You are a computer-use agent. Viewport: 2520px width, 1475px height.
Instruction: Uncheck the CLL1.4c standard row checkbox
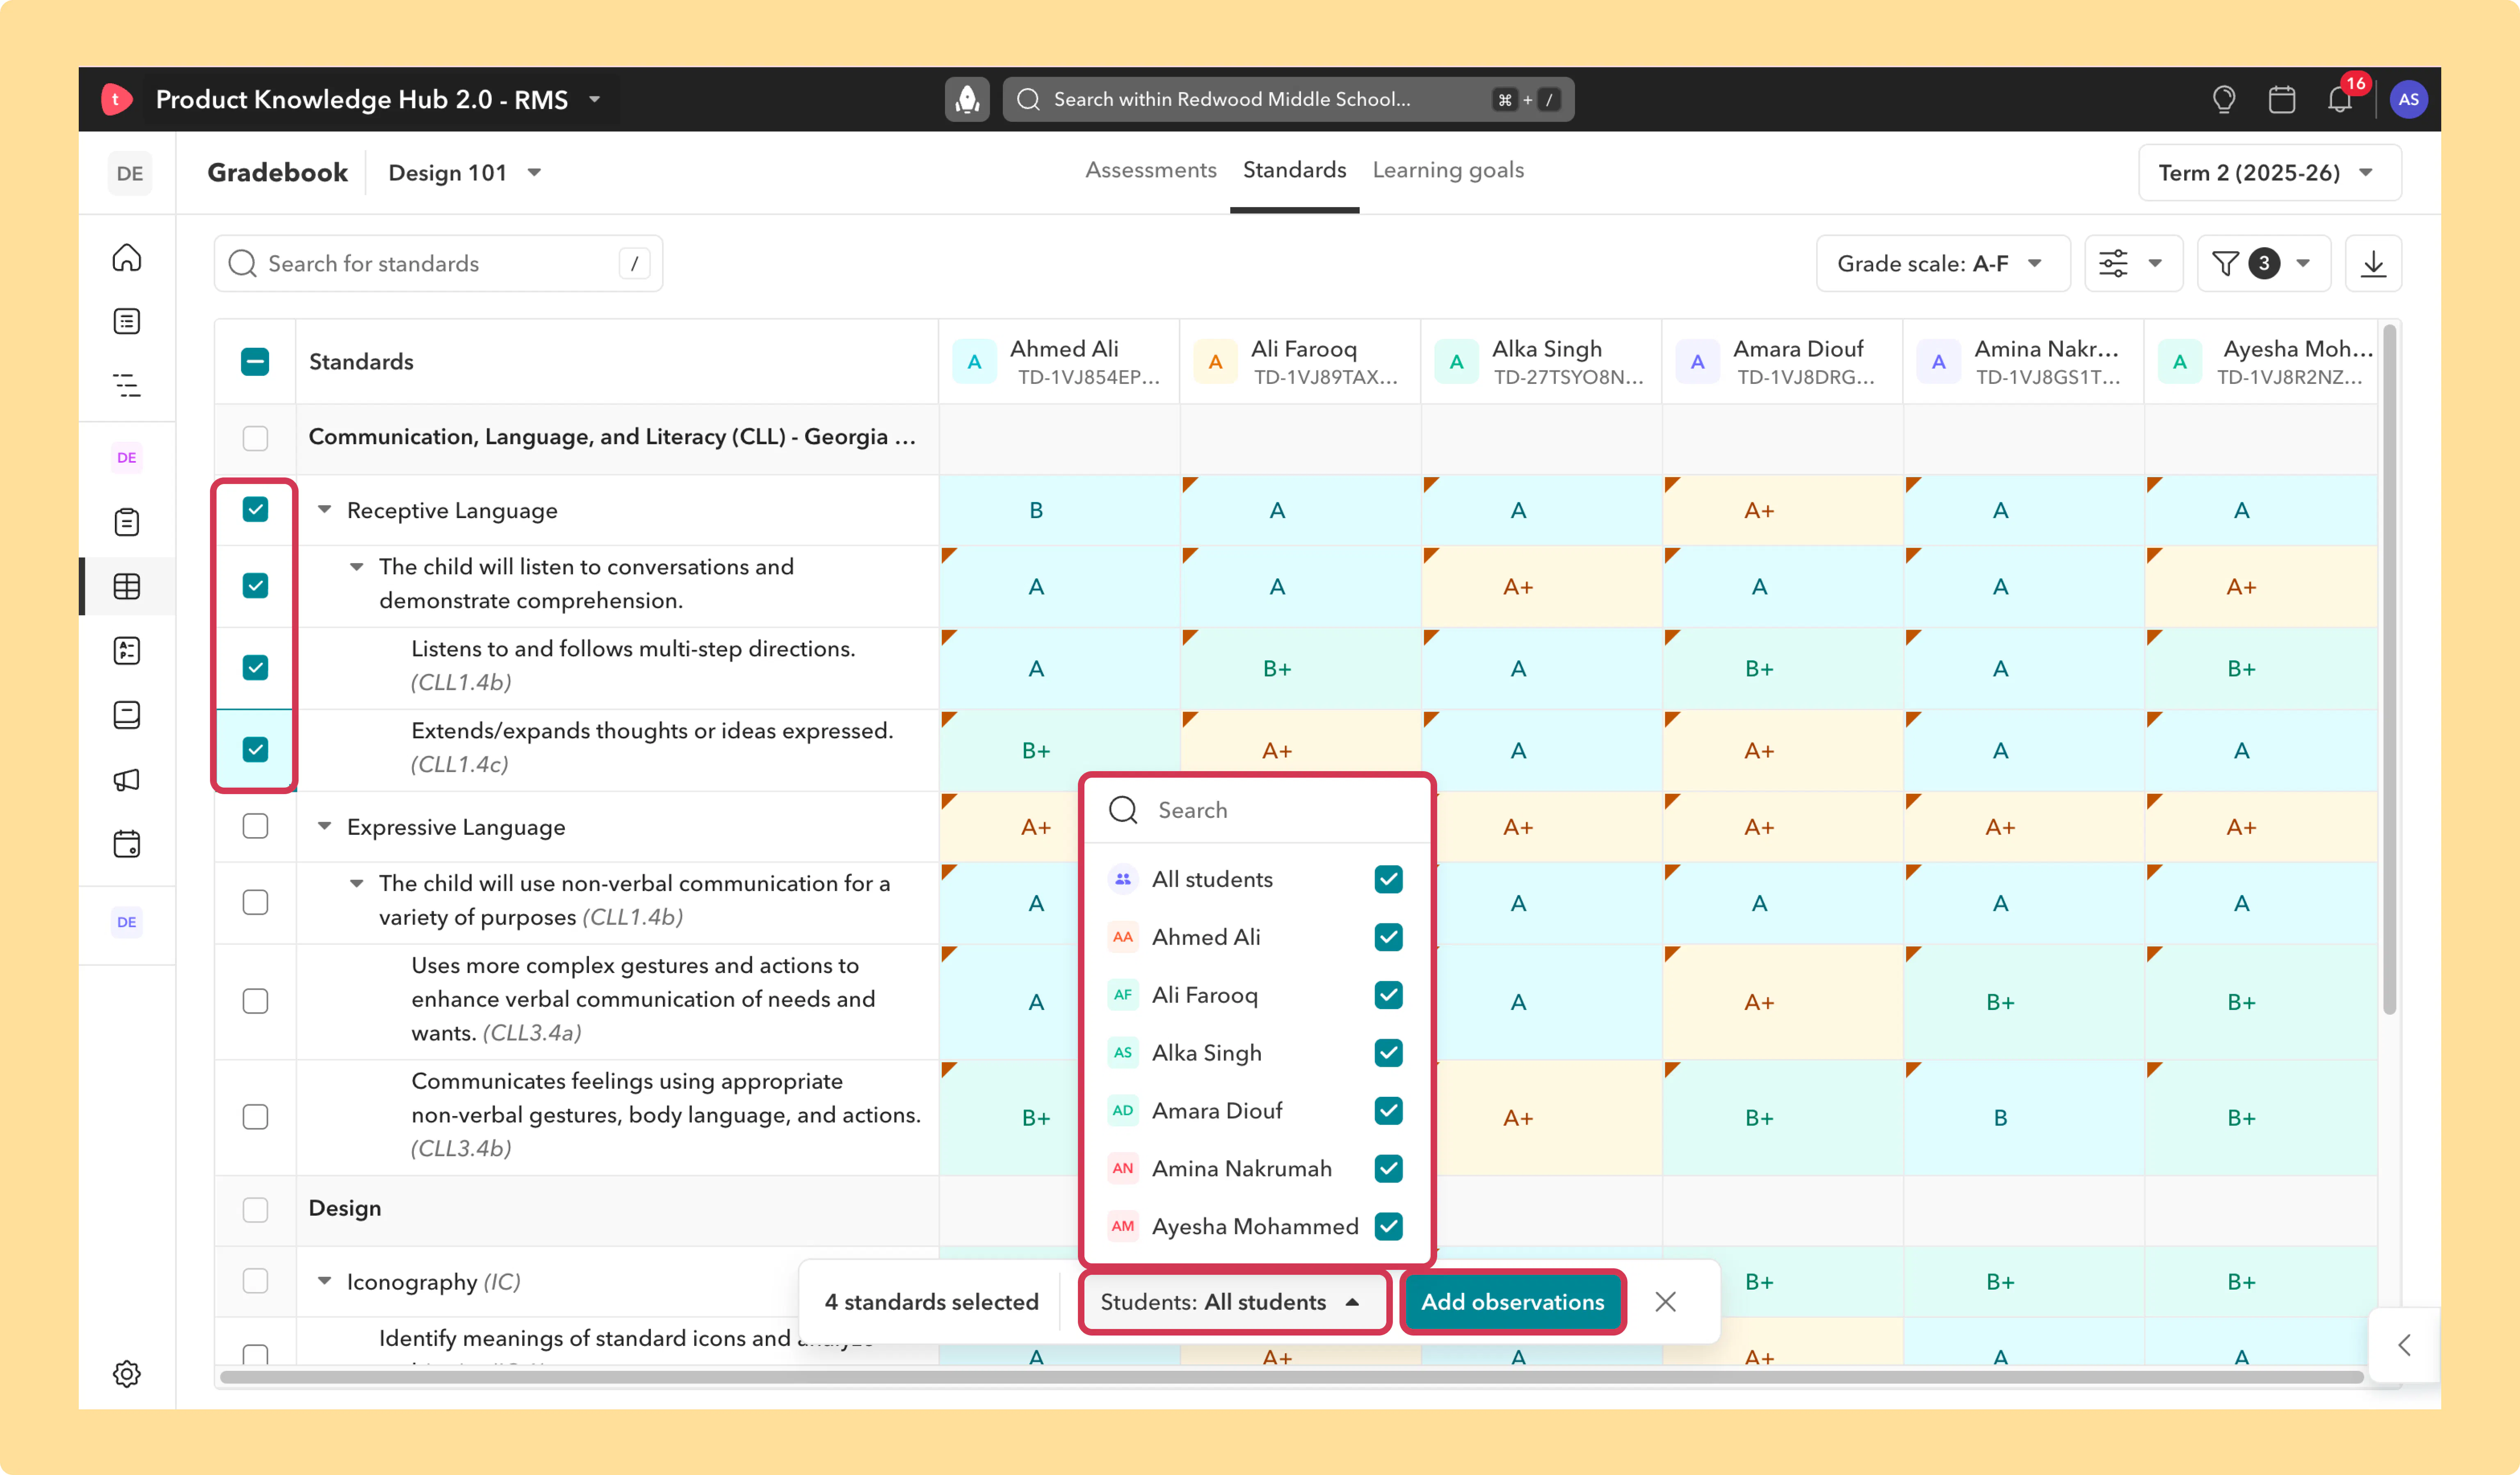pos(255,749)
